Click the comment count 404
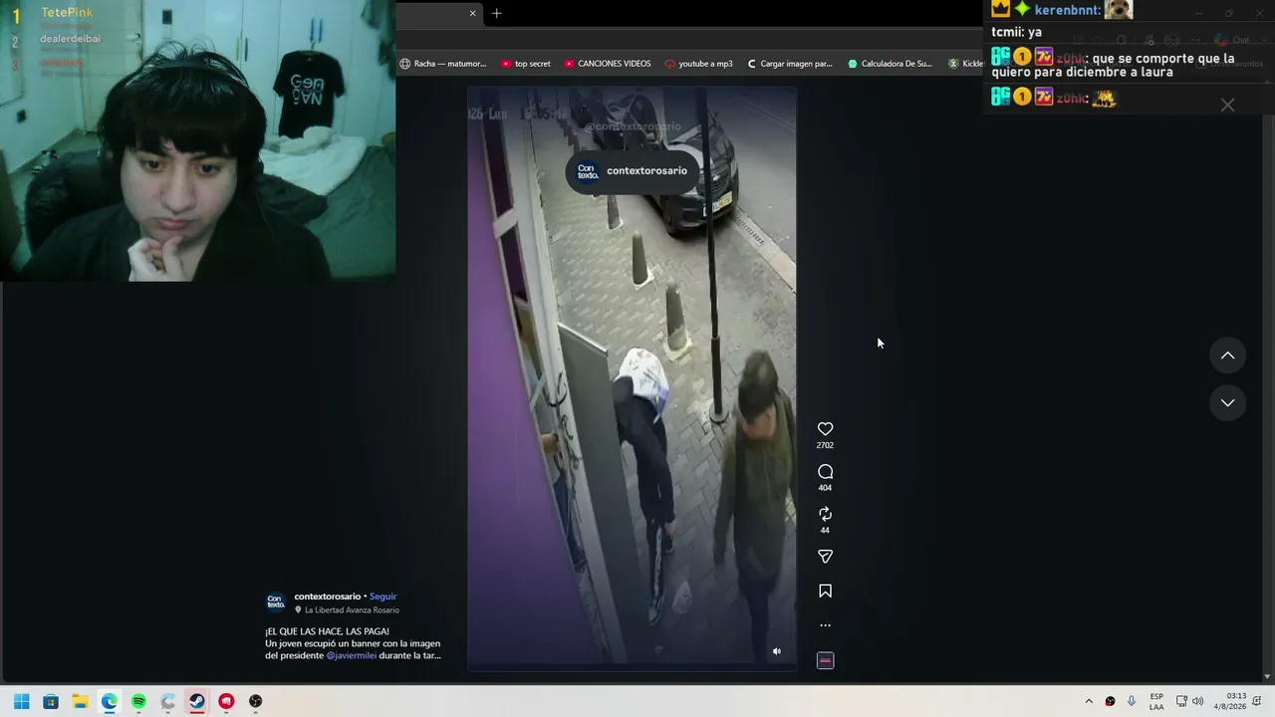 (825, 488)
